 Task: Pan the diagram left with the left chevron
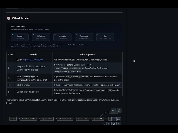click(108, 124)
